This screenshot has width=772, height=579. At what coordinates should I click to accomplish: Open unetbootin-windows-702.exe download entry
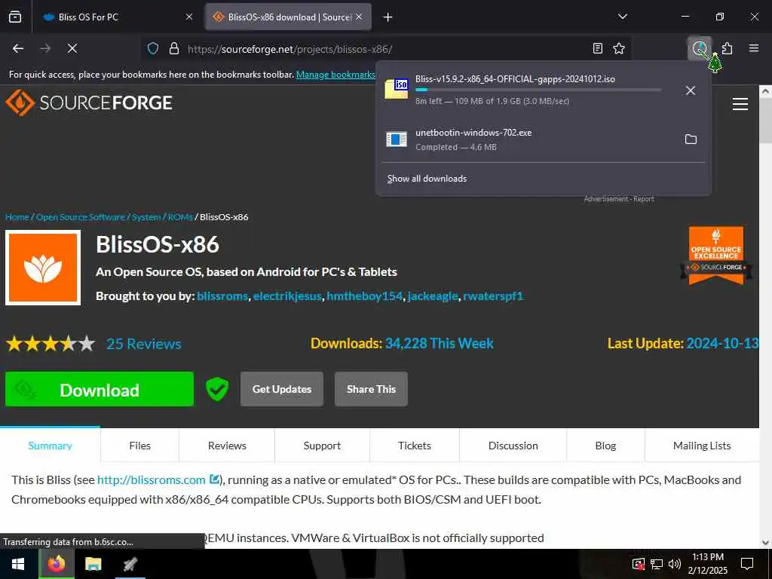(528, 139)
